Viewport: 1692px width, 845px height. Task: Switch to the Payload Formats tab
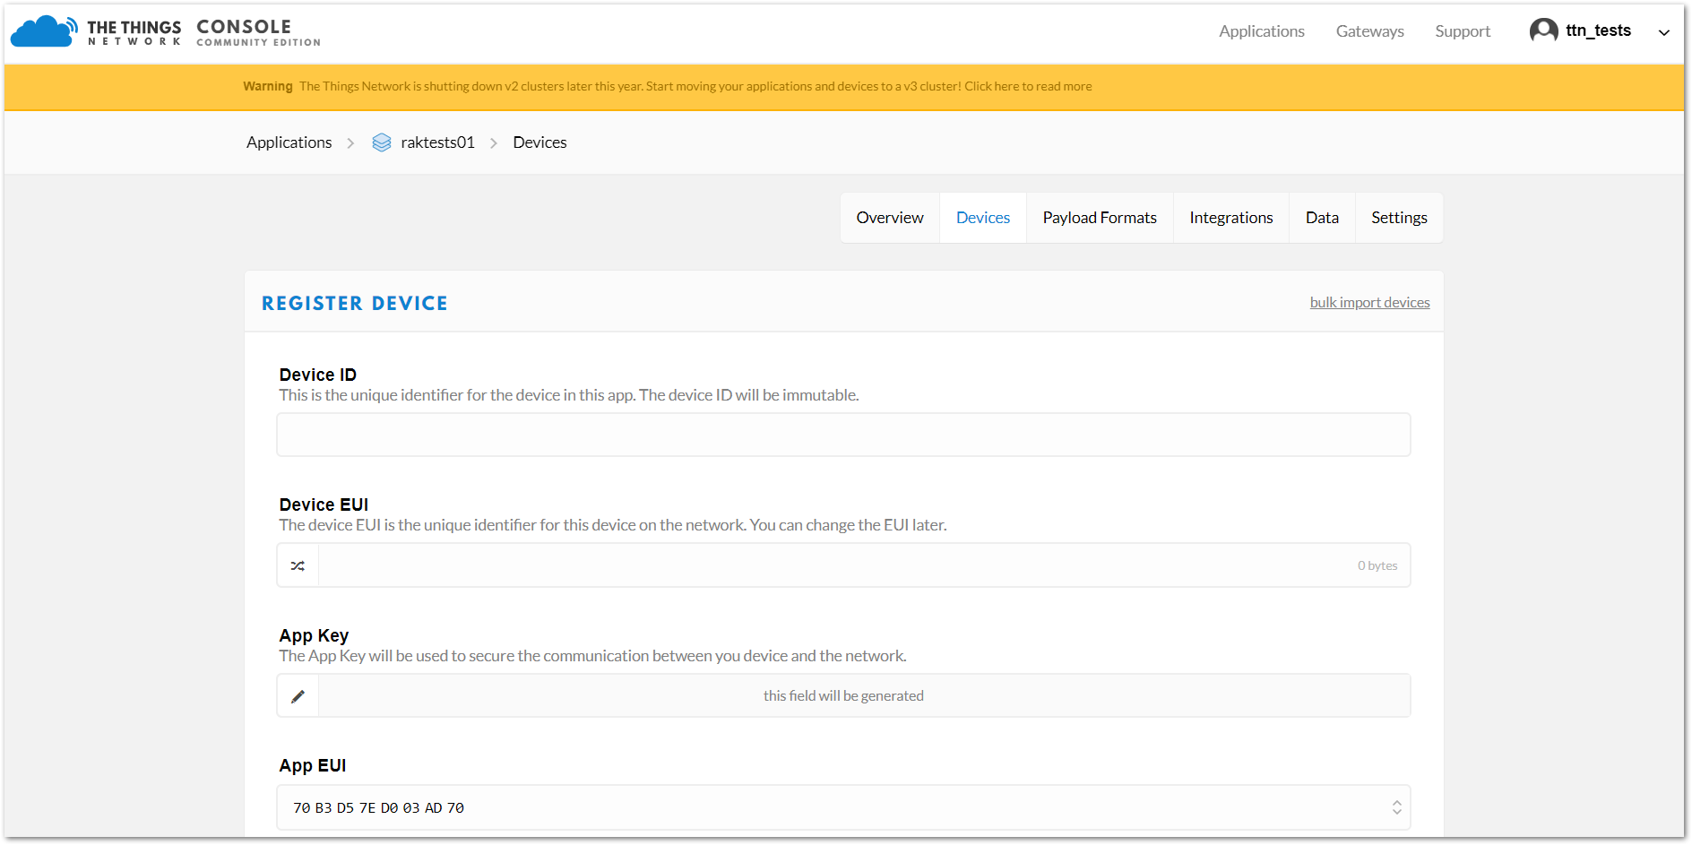point(1100,218)
